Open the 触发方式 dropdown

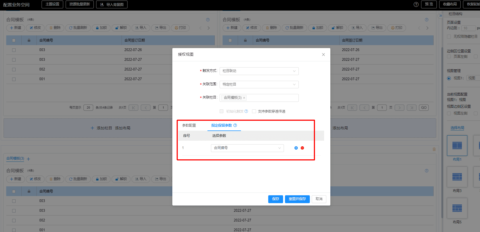(x=259, y=71)
